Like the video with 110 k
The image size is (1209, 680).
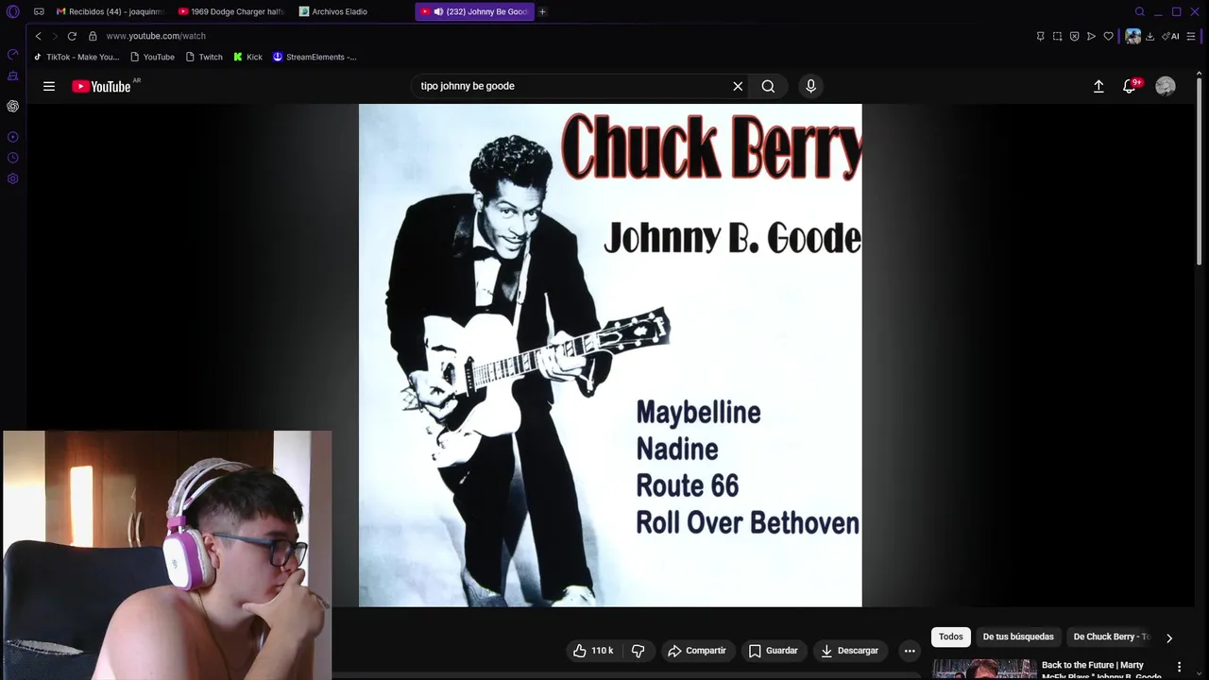[x=593, y=651]
